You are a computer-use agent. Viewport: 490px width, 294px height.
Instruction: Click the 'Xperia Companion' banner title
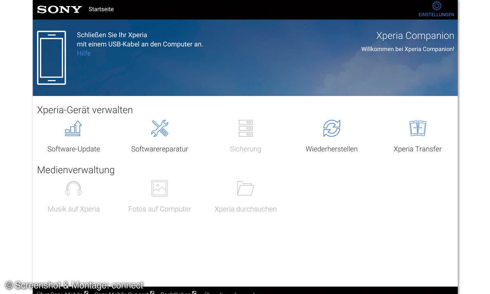pyautogui.click(x=415, y=36)
